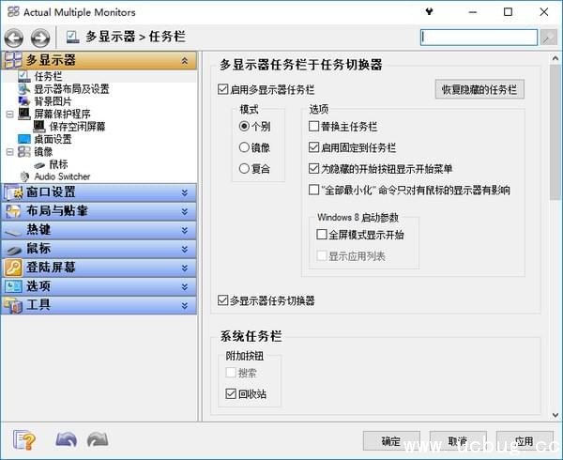Expand the 布局与贴靠 section chevron

[185, 211]
